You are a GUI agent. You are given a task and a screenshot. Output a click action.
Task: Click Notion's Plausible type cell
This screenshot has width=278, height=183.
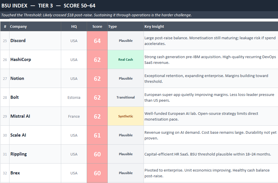pos(126,78)
